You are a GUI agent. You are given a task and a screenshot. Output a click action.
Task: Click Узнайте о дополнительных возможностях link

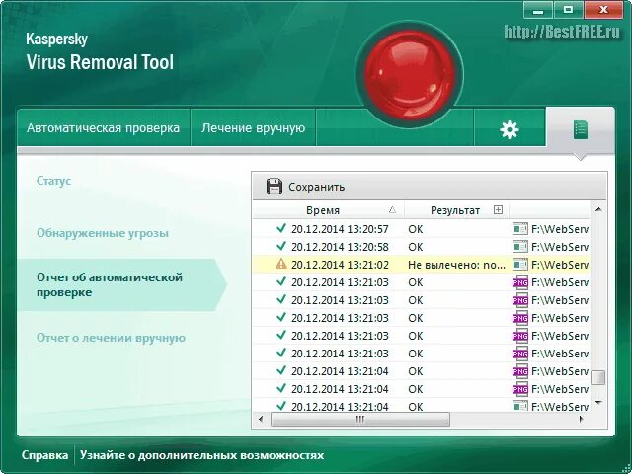point(201,455)
